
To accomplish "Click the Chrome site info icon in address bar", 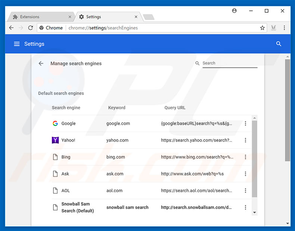I will [41, 28].
